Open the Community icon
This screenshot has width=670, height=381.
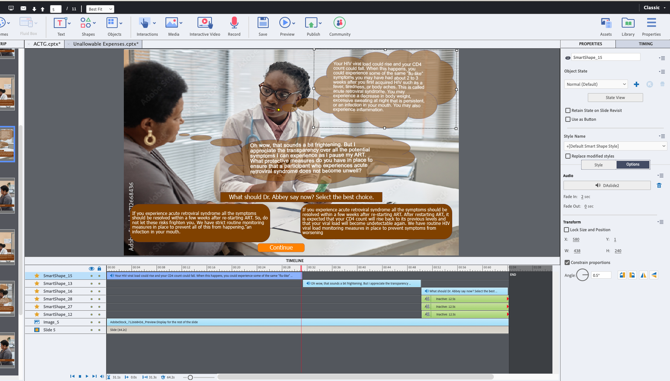click(339, 23)
